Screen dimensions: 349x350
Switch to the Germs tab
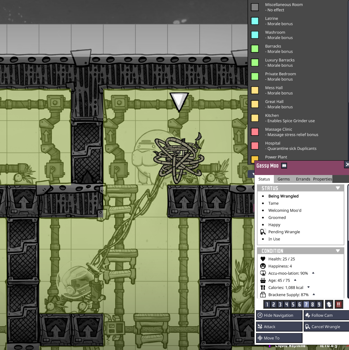coord(283,179)
